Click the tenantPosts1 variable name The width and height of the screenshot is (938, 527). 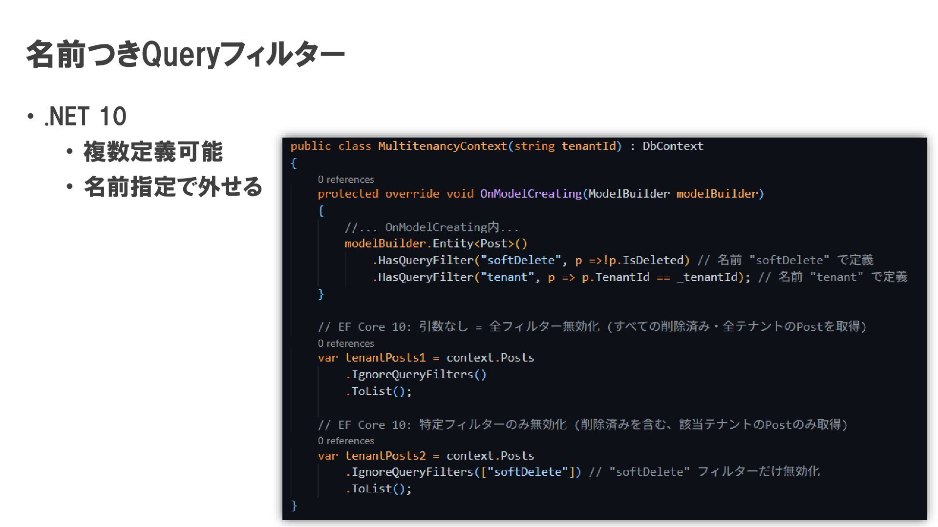[x=385, y=358]
